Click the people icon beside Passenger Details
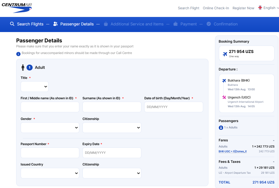Screen dimensions: 279x188 coord(55,24)
